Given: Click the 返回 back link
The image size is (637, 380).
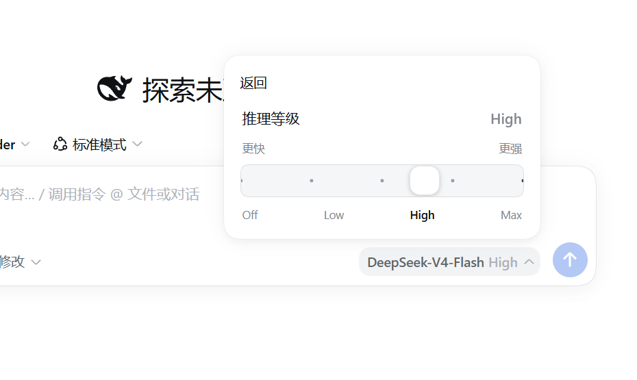Looking at the screenshot, I should (253, 84).
